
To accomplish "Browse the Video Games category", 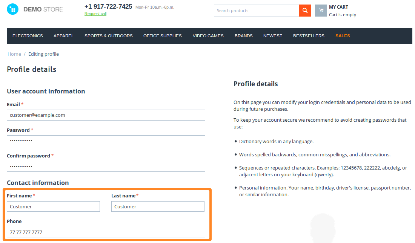I will [208, 36].
